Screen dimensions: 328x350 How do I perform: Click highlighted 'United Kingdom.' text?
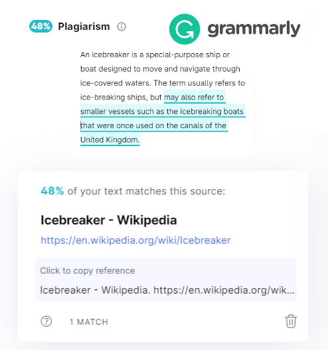110,140
